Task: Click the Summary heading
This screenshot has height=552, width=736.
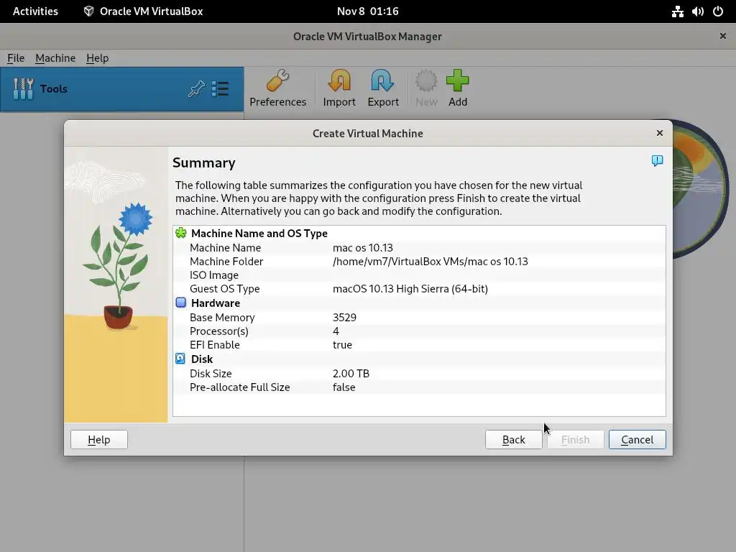Action: coord(203,162)
